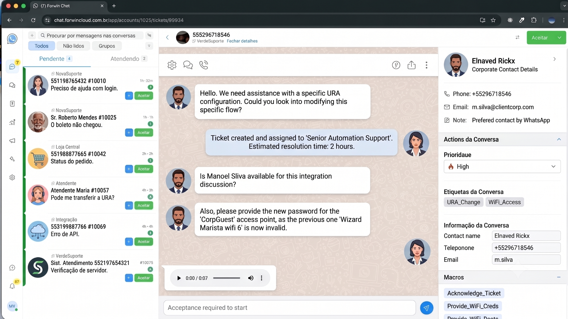Click the Contact name field
The height and width of the screenshot is (319, 568).
click(526, 236)
